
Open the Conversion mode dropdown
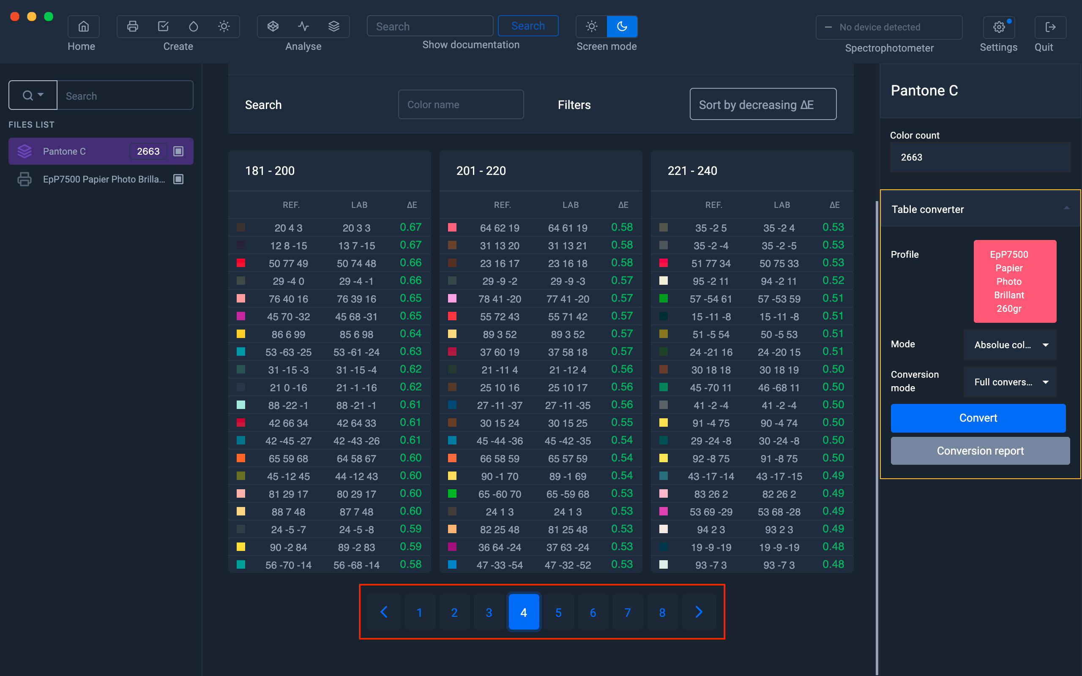[x=1011, y=382]
